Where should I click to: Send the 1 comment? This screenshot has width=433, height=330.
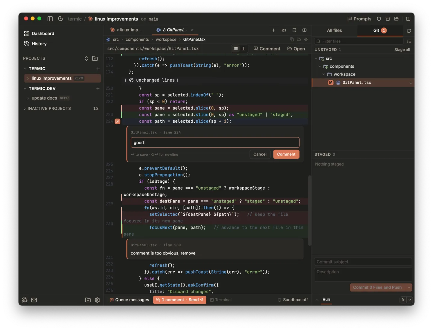click(x=180, y=300)
